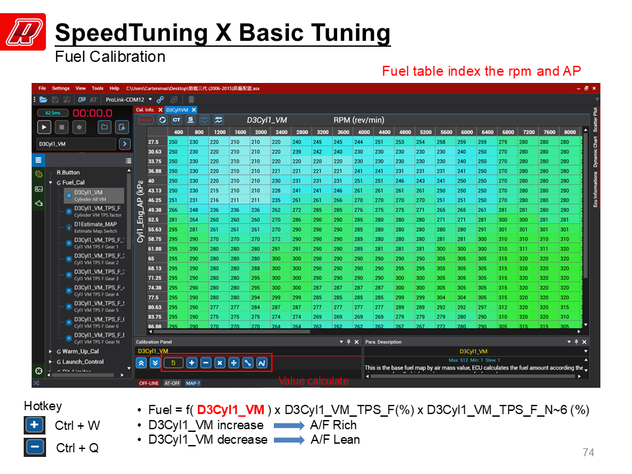Click the monitor graph sidebar icon
Image resolution: width=632 pixels, height=474 pixels.
pos(39,189)
